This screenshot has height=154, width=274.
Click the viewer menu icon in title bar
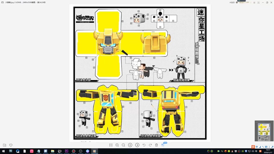(254, 3)
